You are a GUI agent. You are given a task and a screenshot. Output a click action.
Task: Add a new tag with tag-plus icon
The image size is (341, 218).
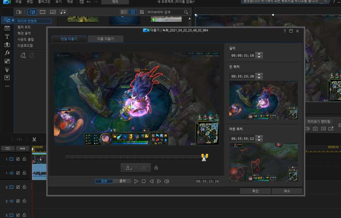coord(23,55)
